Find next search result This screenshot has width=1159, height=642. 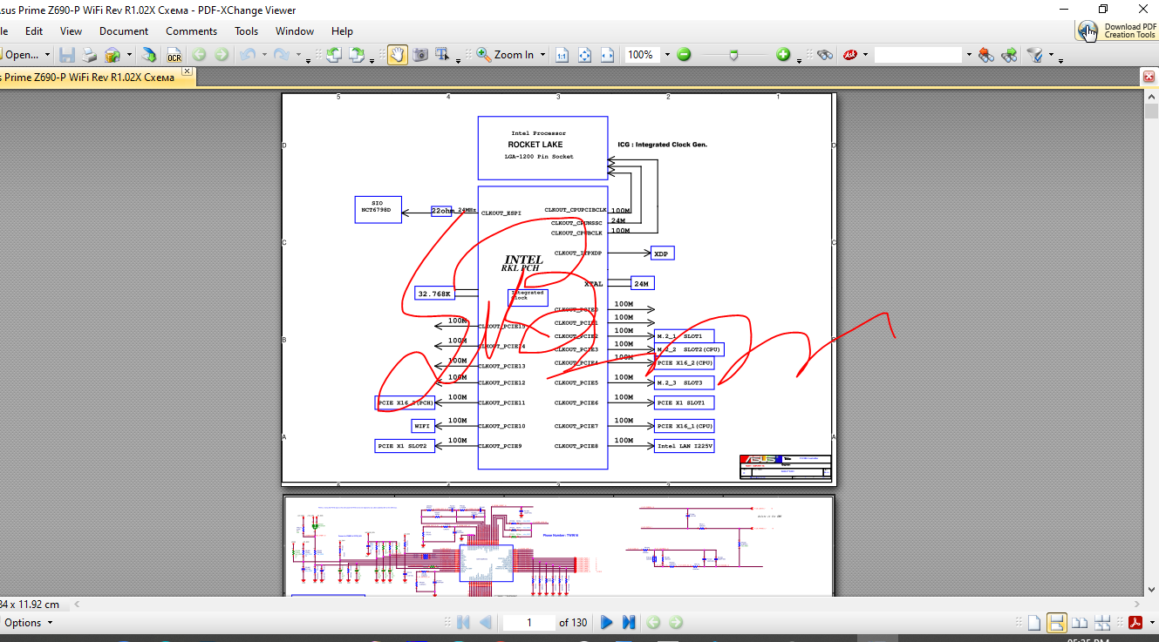[x=1009, y=55]
